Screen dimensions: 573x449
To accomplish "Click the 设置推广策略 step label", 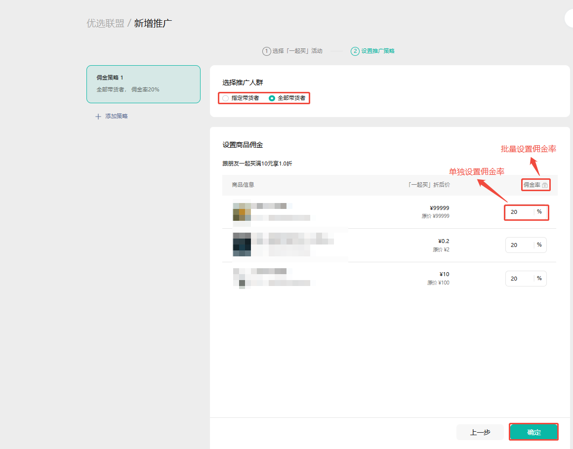I will coord(377,51).
